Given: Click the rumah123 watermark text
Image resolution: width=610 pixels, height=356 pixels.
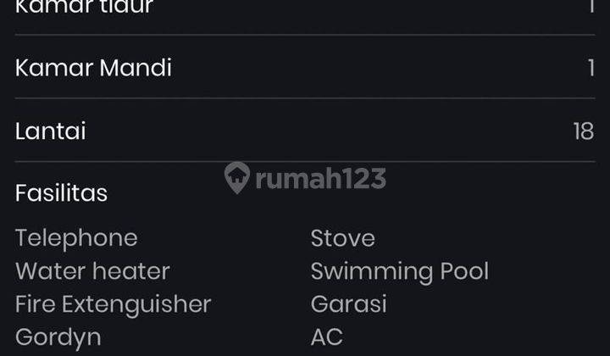Looking at the screenshot, I should point(321,179).
